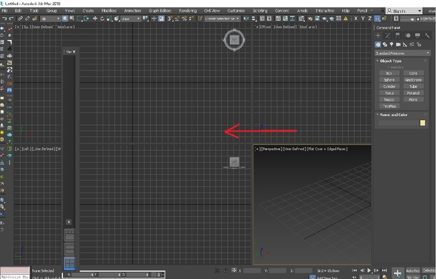Switch to the Utilities wrench tab
Screen dimensions: 436x279
point(427,36)
